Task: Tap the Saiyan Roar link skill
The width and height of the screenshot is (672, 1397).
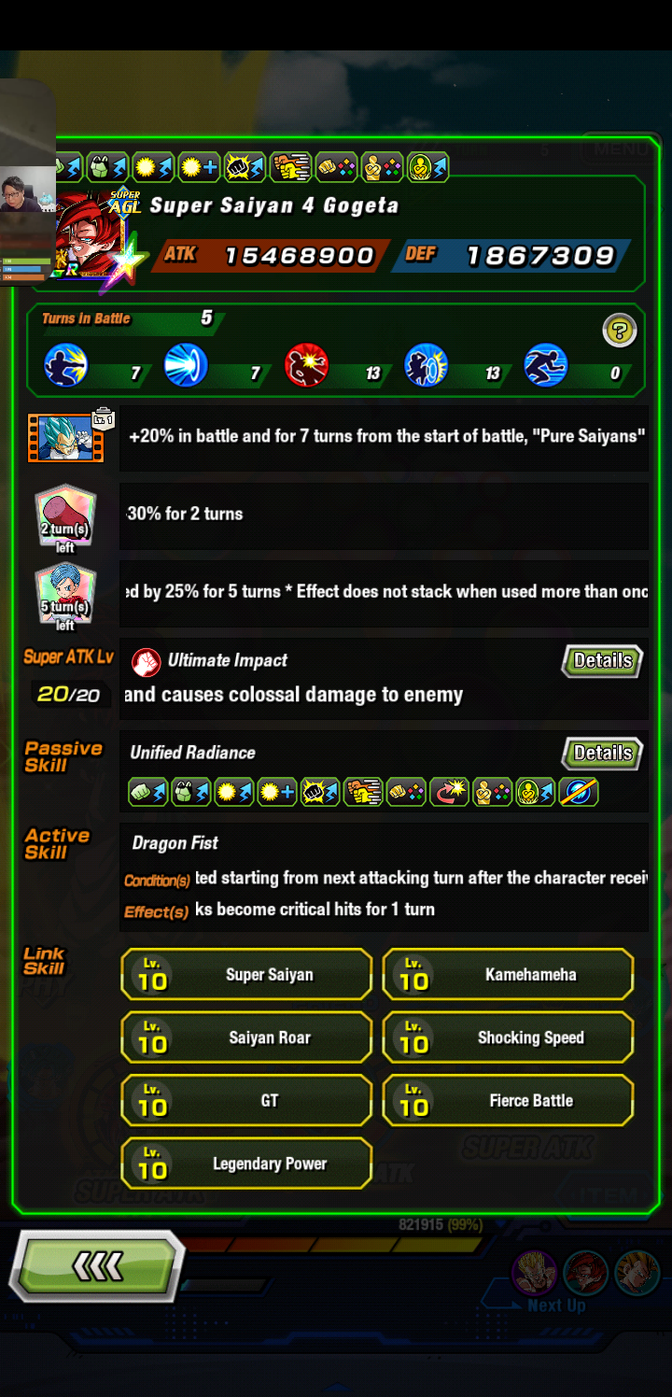Action: click(246, 1037)
